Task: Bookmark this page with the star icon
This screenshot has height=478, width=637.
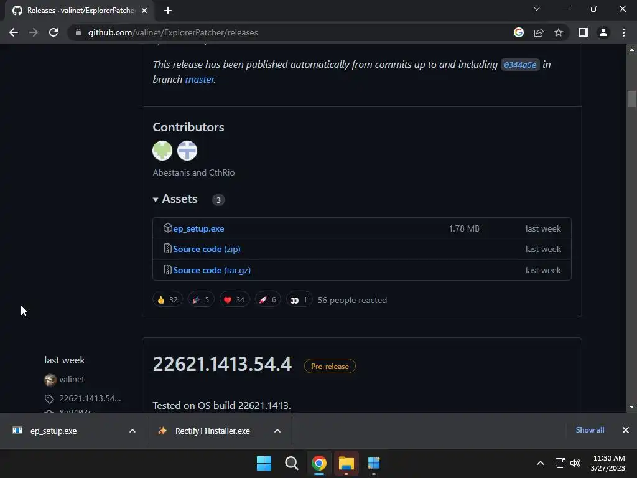Action: point(559,32)
